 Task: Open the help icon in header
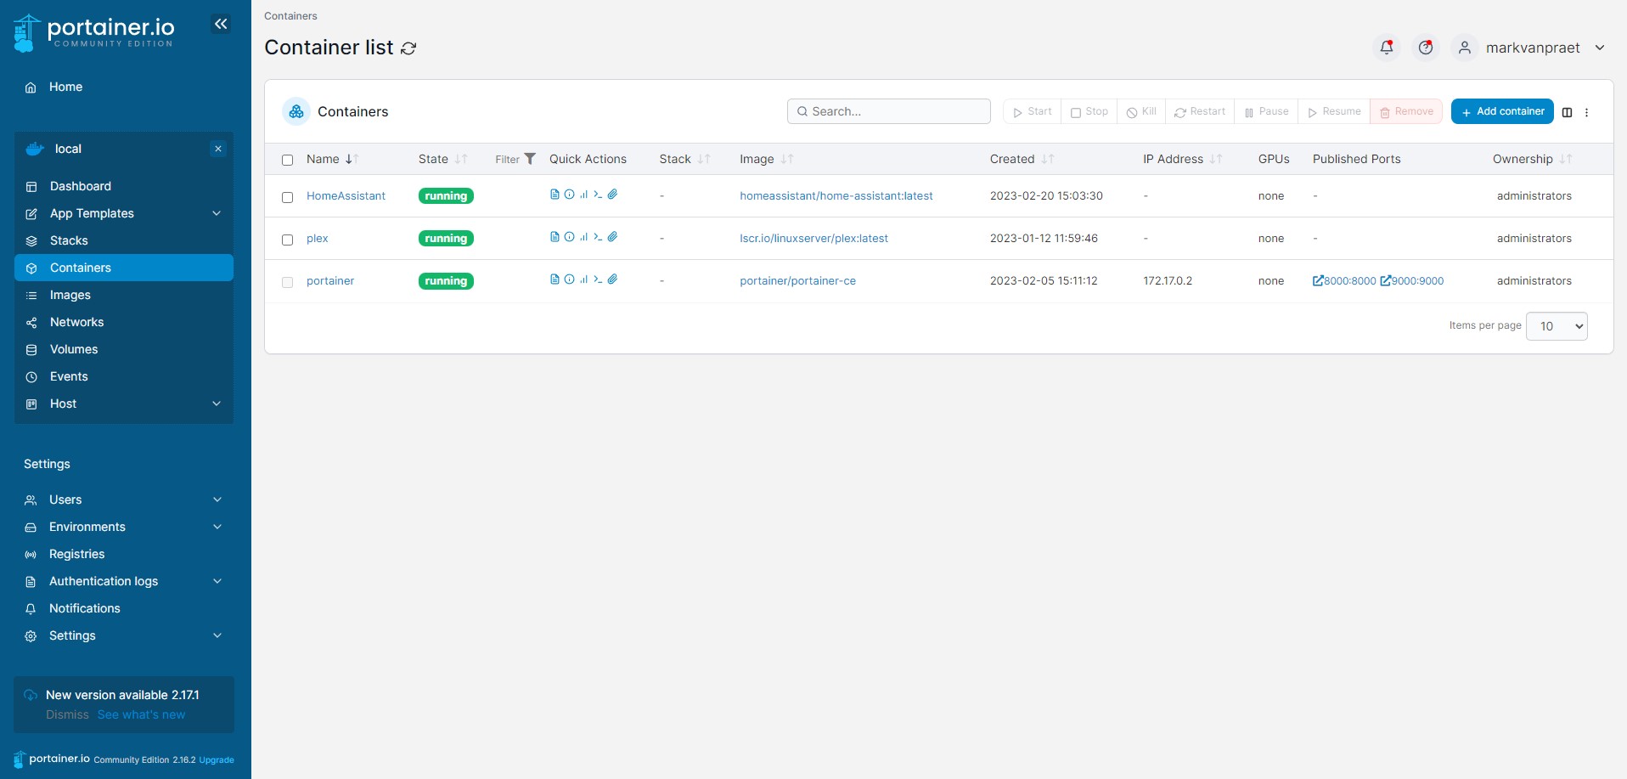click(x=1426, y=48)
